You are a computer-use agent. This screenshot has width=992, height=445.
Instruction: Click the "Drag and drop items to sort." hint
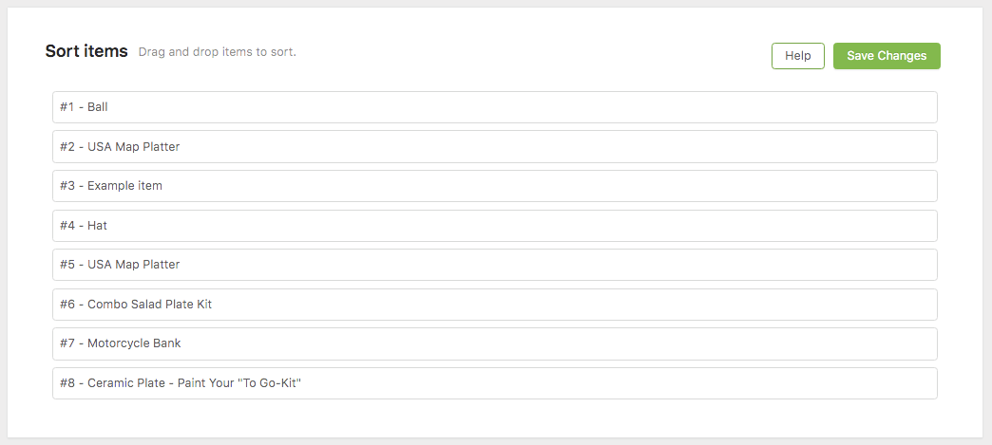[x=218, y=52]
